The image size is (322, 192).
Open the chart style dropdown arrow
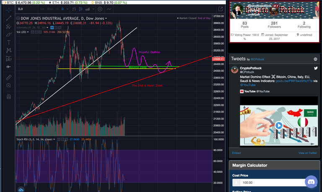tap(93, 9)
